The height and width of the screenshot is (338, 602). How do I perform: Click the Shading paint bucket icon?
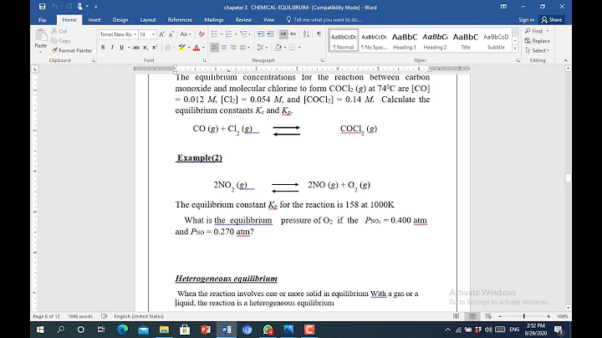(x=278, y=47)
